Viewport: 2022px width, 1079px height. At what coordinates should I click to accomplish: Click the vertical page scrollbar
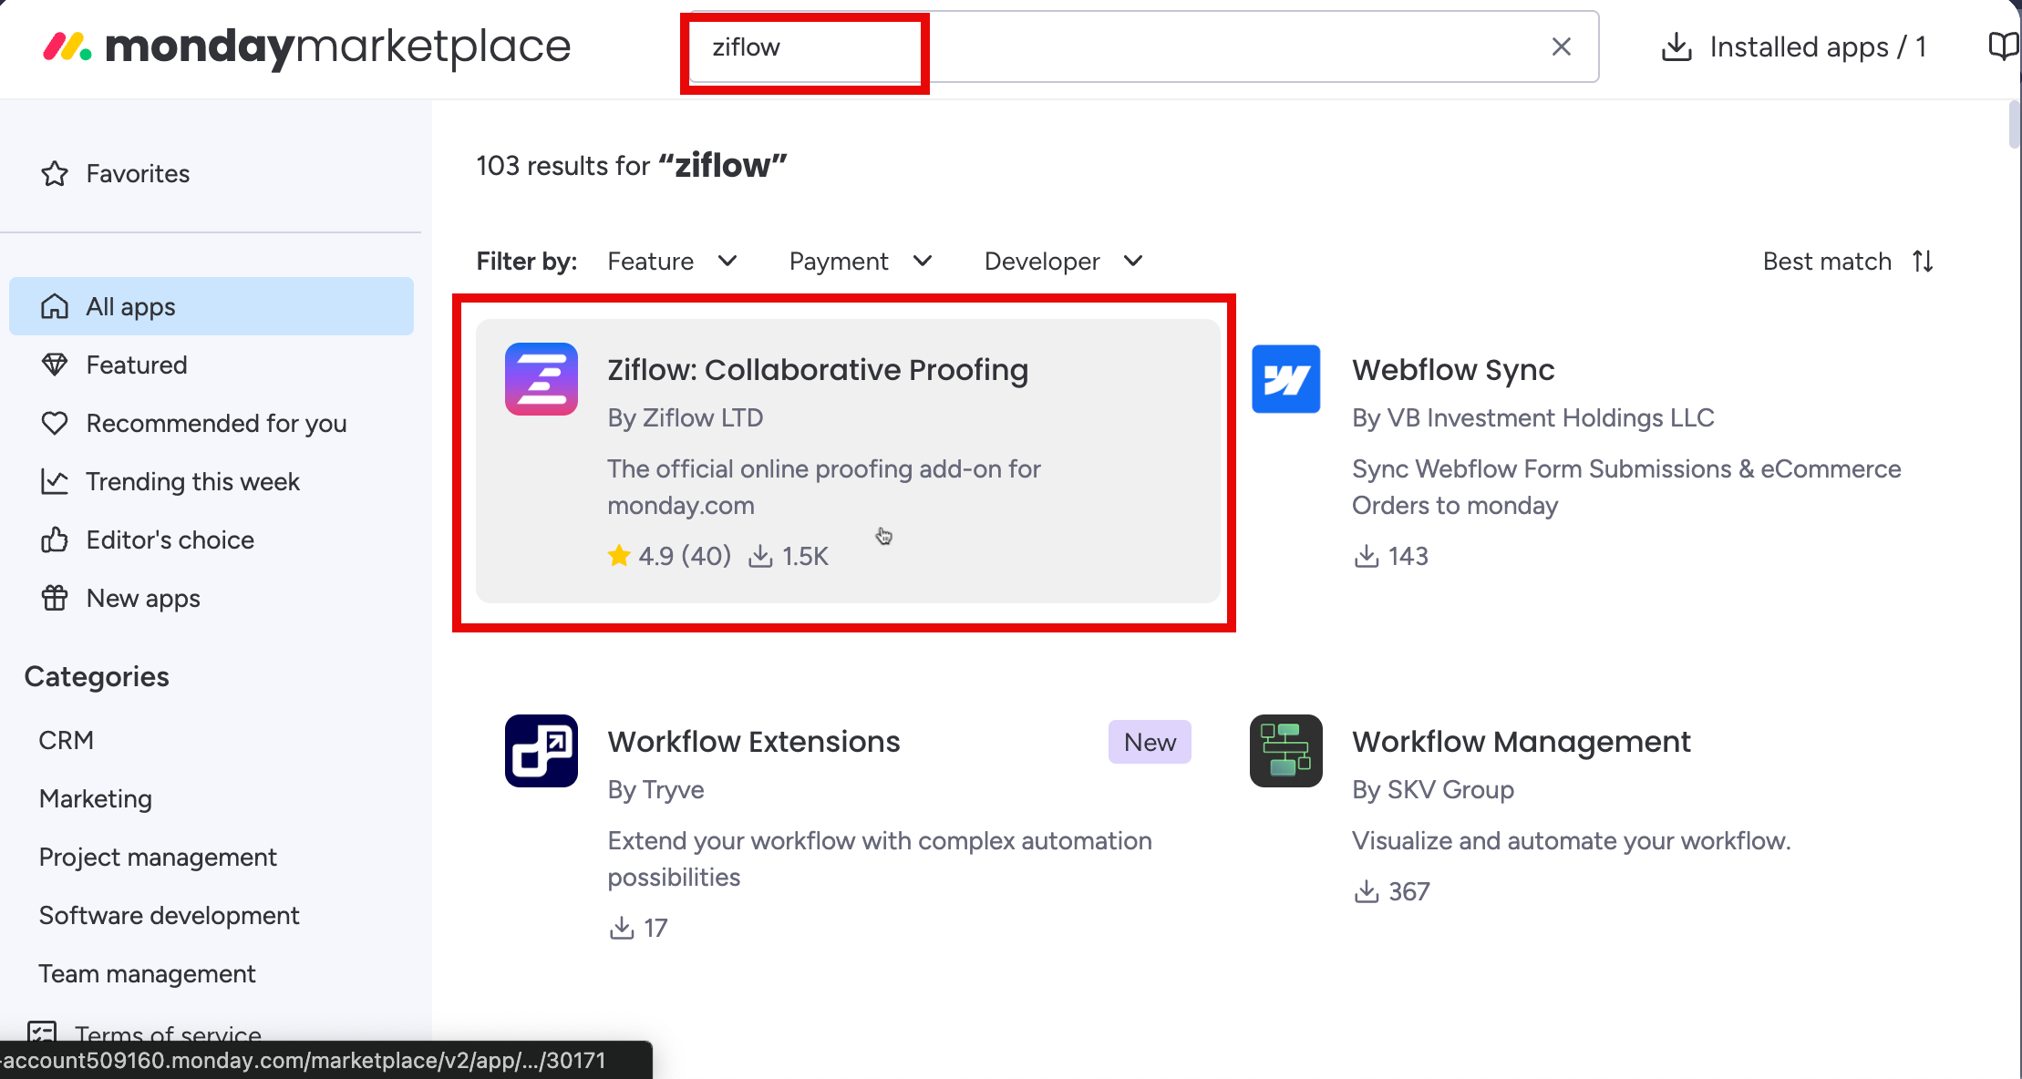[x=2013, y=125]
